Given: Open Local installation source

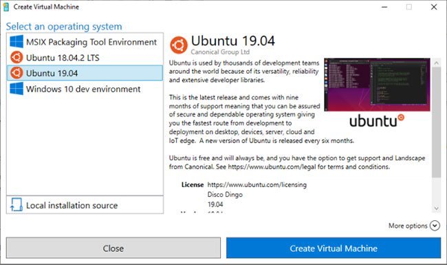Looking at the screenshot, I should (85, 205).
